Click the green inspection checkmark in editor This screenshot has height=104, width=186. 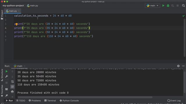coord(183,16)
